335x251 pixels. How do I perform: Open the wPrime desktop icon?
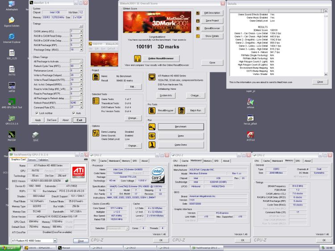click(250, 101)
